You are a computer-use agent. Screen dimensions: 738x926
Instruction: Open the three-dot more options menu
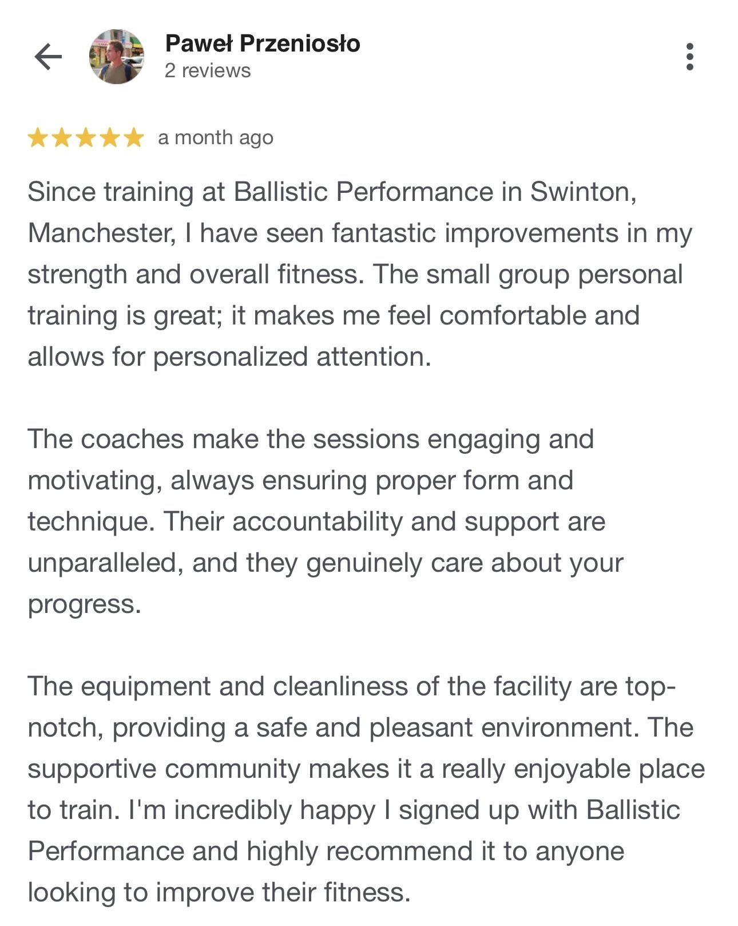689,57
